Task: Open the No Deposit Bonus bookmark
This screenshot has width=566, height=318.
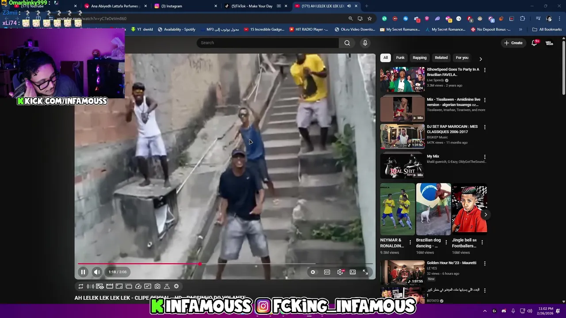Action: [491, 30]
